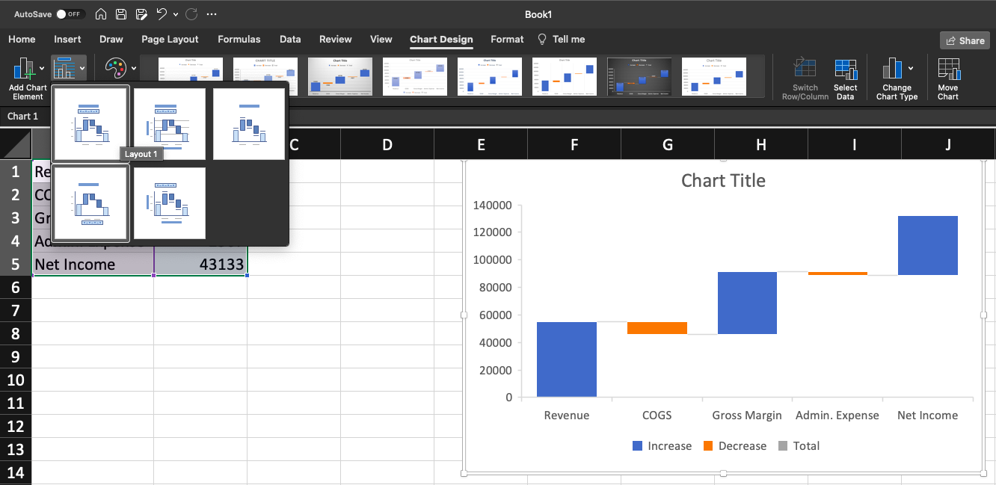Click the blue Increase legend swatch
This screenshot has height=485, width=996.
click(x=637, y=446)
